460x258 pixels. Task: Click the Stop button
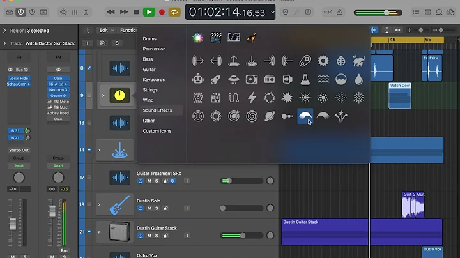pos(136,12)
